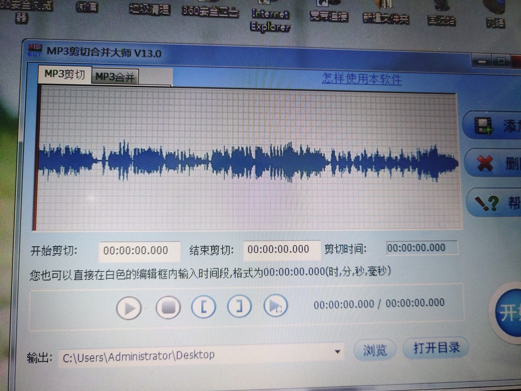521x391 pixels.
Task: Click the 浏览 browse button
Action: pyautogui.click(x=375, y=350)
